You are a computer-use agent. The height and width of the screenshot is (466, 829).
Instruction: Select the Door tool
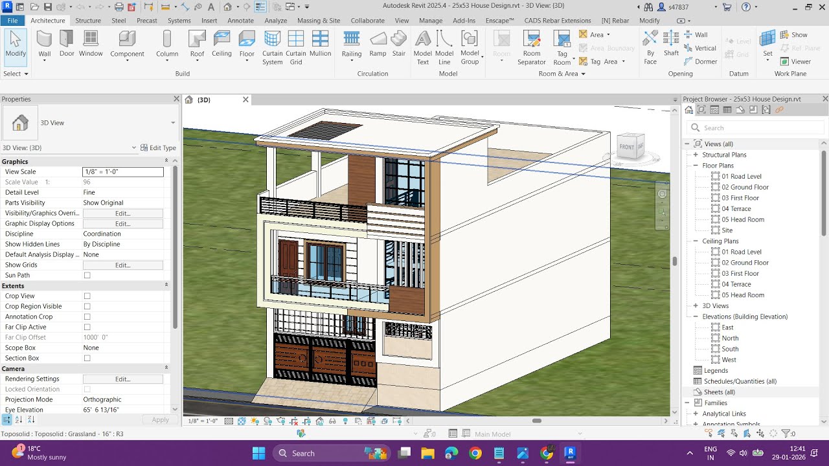pyautogui.click(x=67, y=44)
